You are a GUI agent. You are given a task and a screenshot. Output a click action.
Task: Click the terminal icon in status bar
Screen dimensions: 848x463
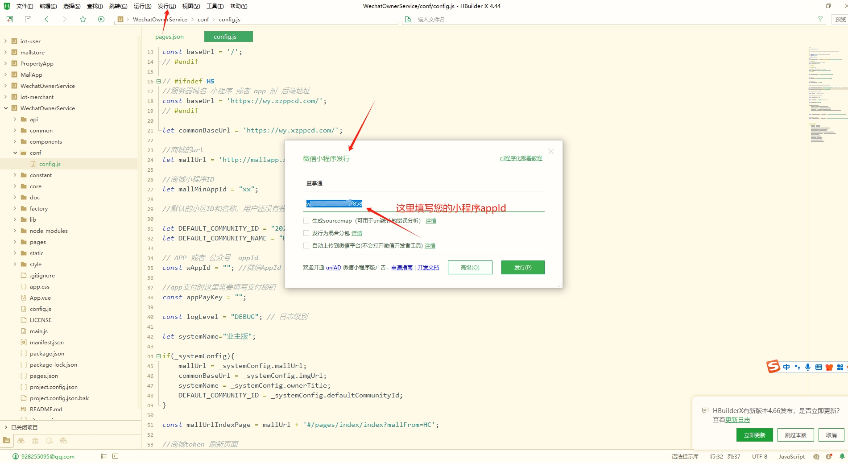(x=116, y=456)
